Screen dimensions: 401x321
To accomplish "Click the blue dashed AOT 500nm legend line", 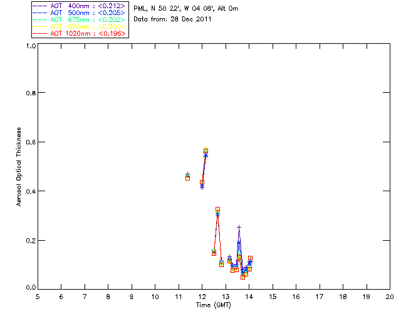I will 40,13.
